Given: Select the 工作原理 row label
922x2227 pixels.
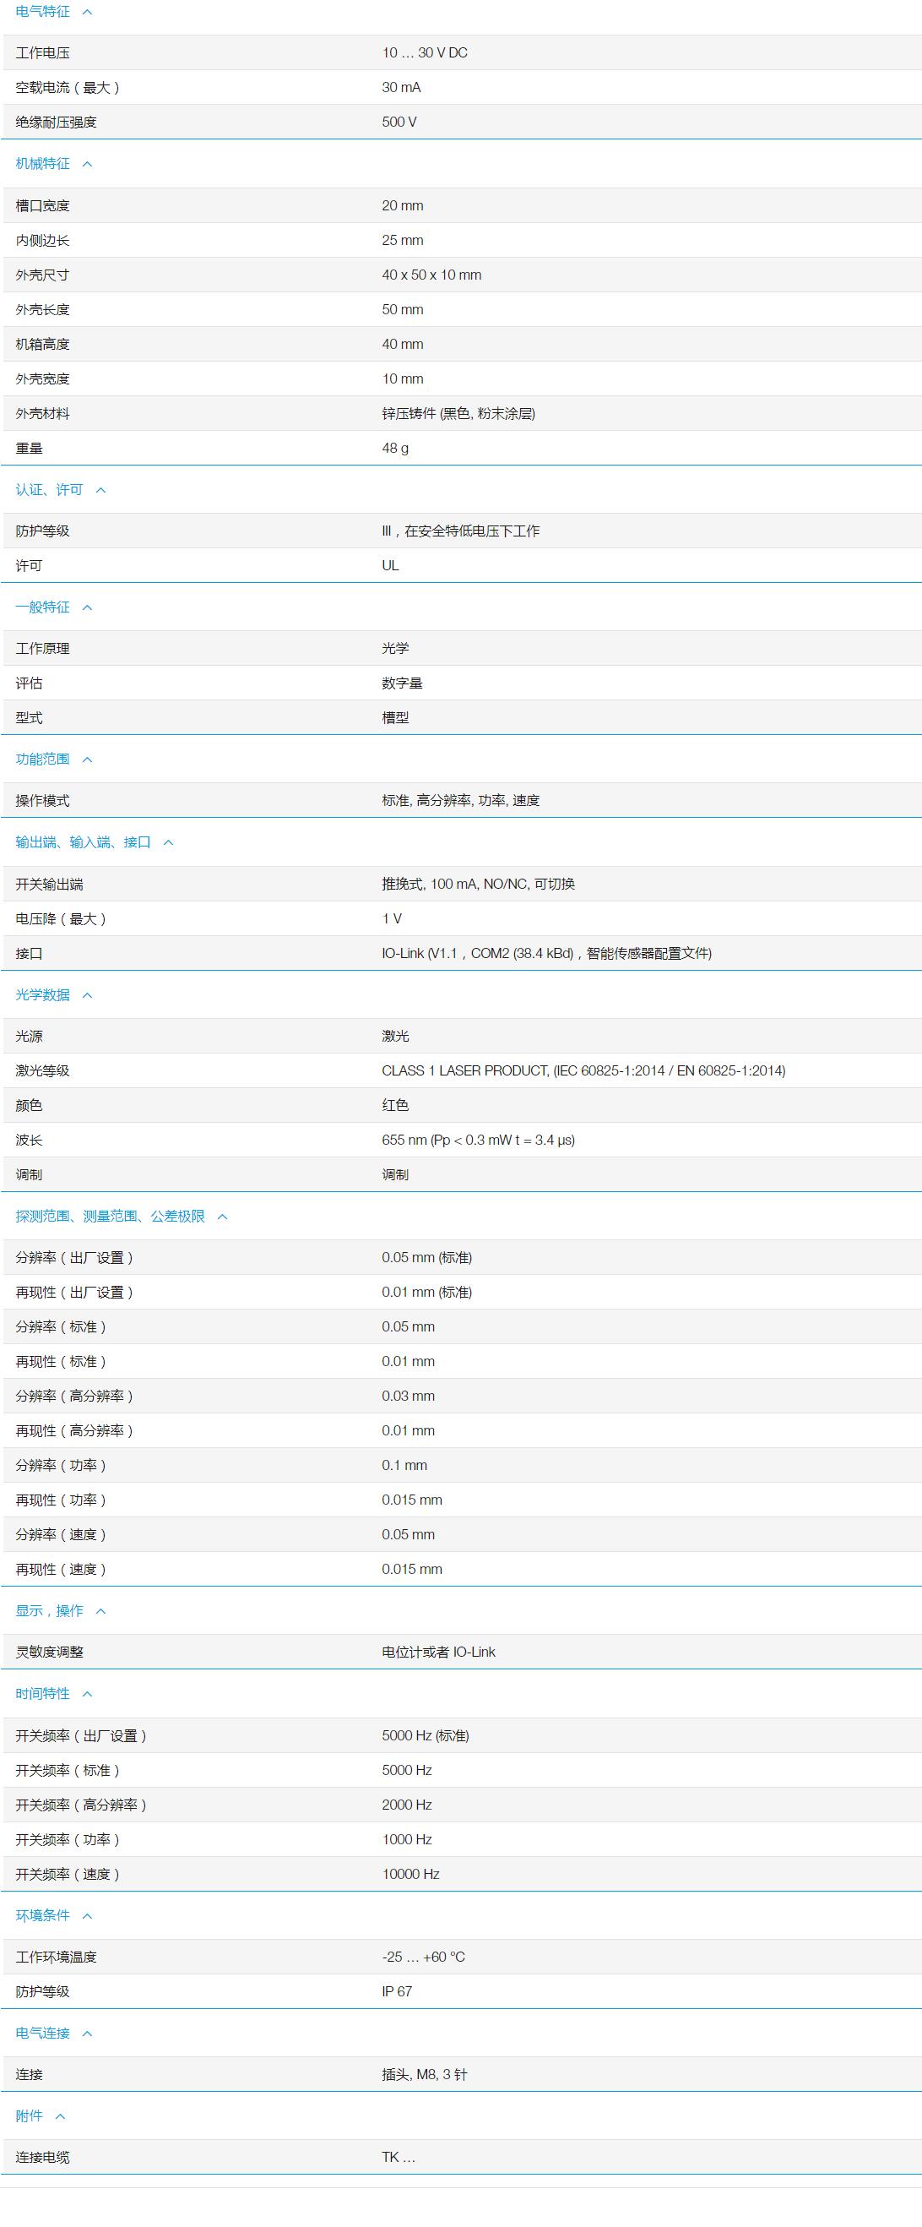Looking at the screenshot, I should (42, 648).
